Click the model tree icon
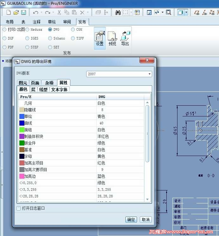Screen dimensions: 219x236 pyautogui.click(x=106, y=12)
